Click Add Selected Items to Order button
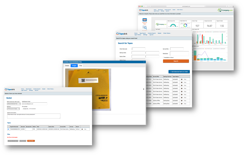The height and width of the screenshot is (155, 244). tap(179, 72)
